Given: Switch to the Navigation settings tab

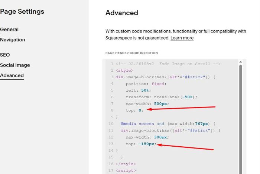Looking at the screenshot, I should [13, 40].
